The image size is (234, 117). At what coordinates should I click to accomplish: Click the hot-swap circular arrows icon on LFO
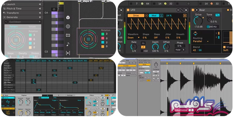click(182, 10)
